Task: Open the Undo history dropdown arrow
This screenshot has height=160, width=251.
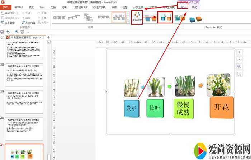Action: click(x=11, y=32)
